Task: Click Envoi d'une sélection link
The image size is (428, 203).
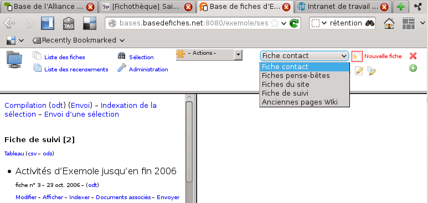Action: [x=81, y=114]
